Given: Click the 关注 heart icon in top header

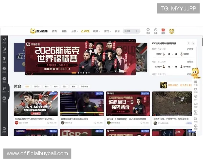Looking at the screenshot, I should click(x=148, y=30).
